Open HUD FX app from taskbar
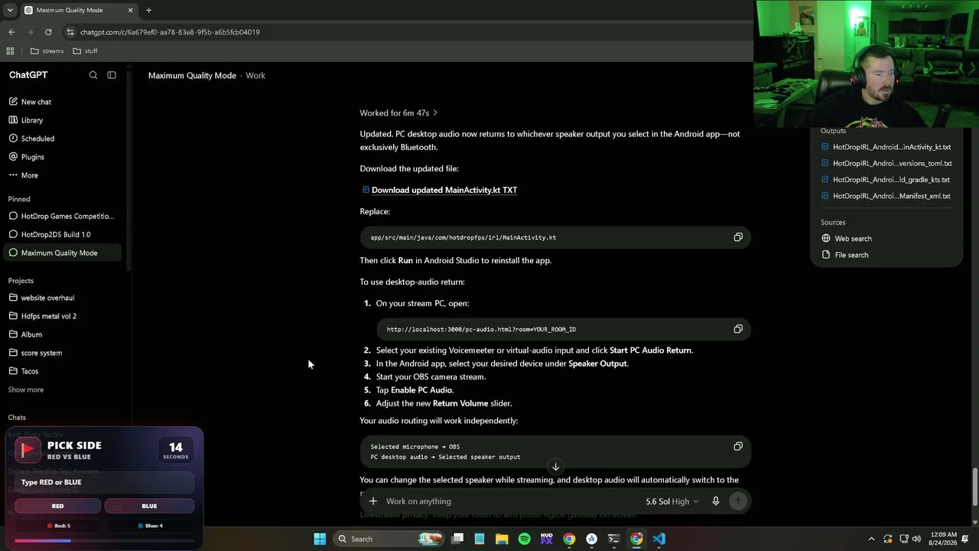 point(547,539)
